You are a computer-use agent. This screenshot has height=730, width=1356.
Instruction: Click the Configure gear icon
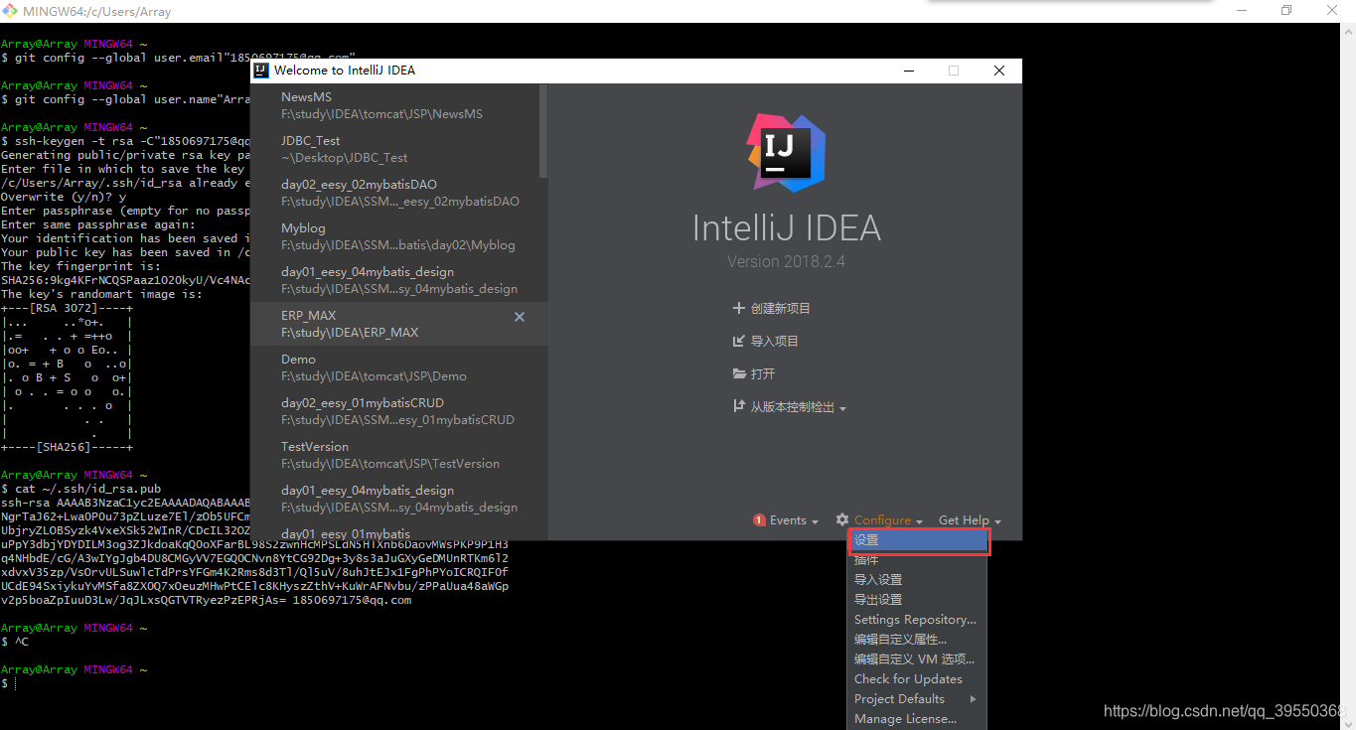842,520
